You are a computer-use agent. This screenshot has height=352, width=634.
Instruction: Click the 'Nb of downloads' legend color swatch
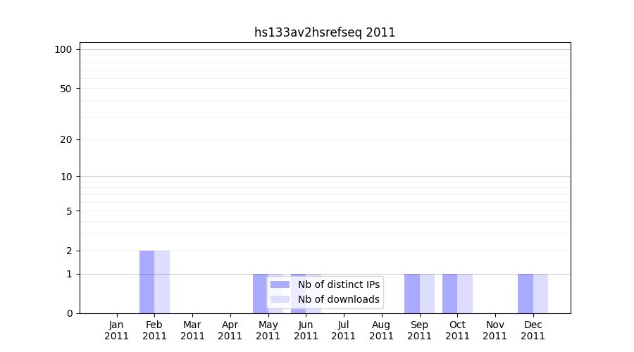coord(280,299)
